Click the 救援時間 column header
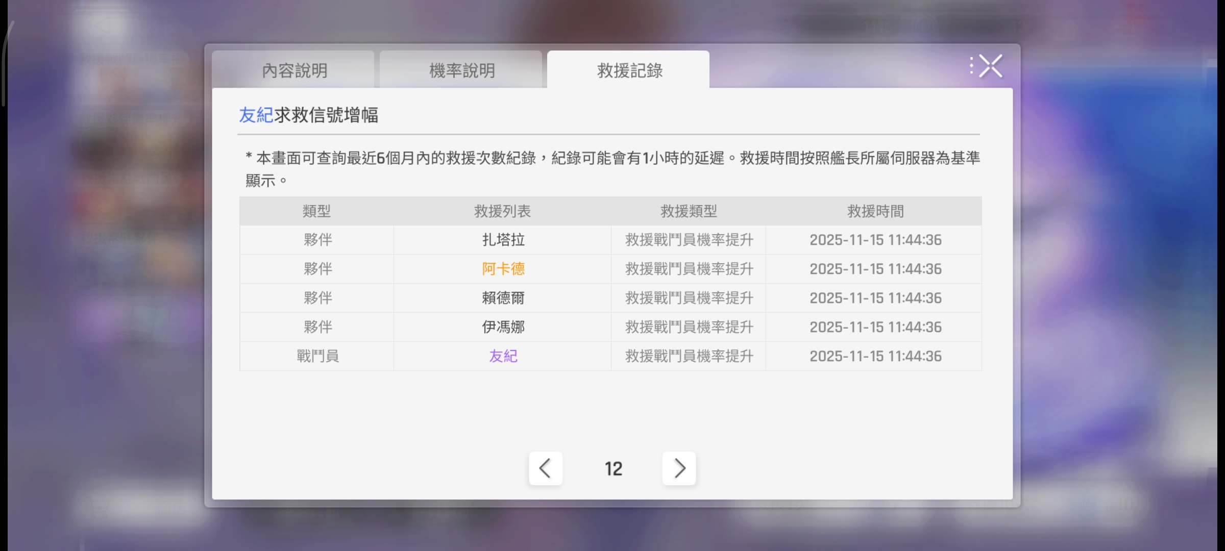Screen dimensions: 1225x551 click(875, 211)
